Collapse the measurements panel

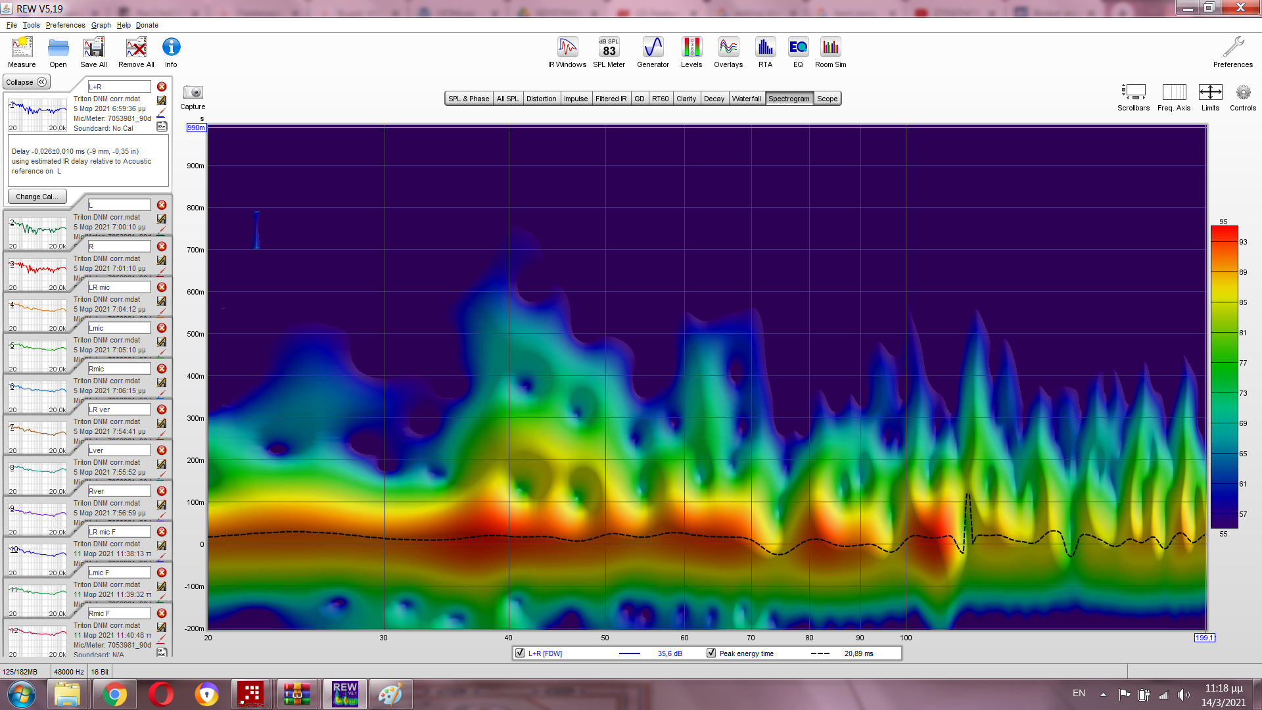(x=26, y=82)
